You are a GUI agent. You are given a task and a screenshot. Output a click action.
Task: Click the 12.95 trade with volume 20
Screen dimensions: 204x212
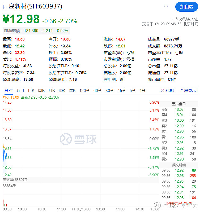tap(179, 181)
